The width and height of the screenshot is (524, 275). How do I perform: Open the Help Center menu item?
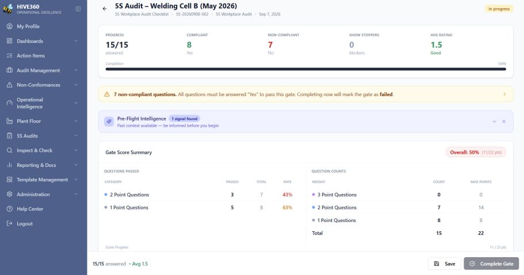click(x=44, y=209)
